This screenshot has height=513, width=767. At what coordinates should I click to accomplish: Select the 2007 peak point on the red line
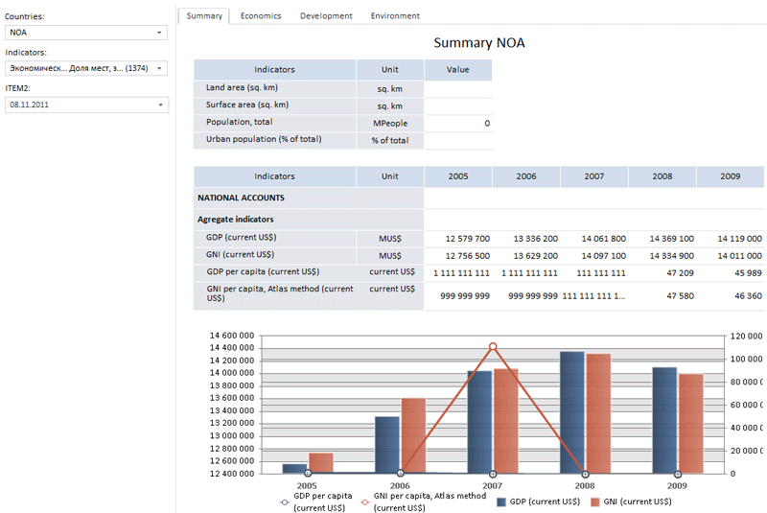click(493, 346)
